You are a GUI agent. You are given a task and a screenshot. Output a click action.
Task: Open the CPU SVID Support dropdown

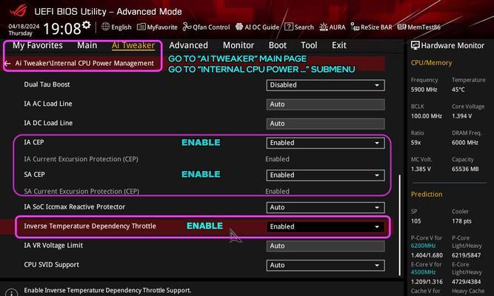coord(325,266)
